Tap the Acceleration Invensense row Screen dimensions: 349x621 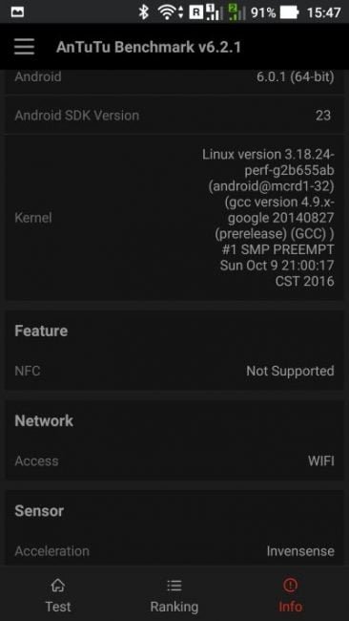pos(174,551)
